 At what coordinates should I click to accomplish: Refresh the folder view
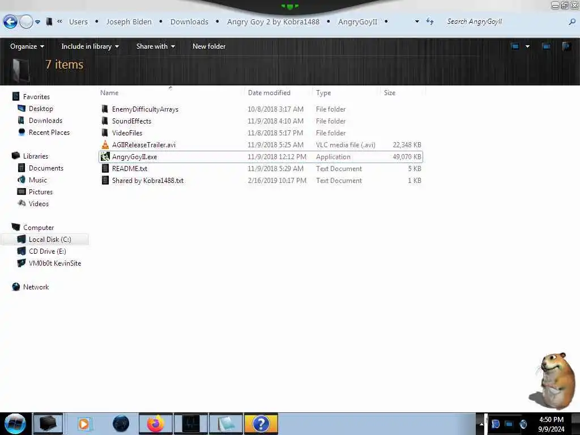[430, 22]
